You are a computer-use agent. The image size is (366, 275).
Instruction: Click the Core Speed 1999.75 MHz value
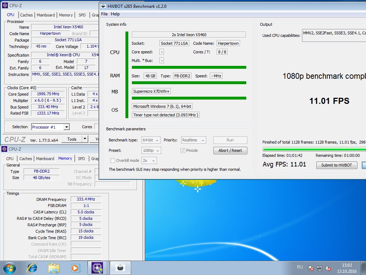click(48, 94)
